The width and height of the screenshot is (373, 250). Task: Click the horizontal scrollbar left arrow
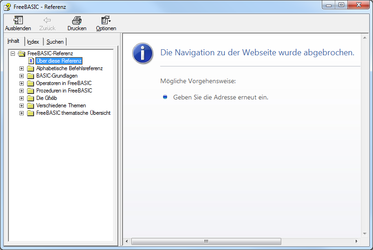[x=127, y=241]
